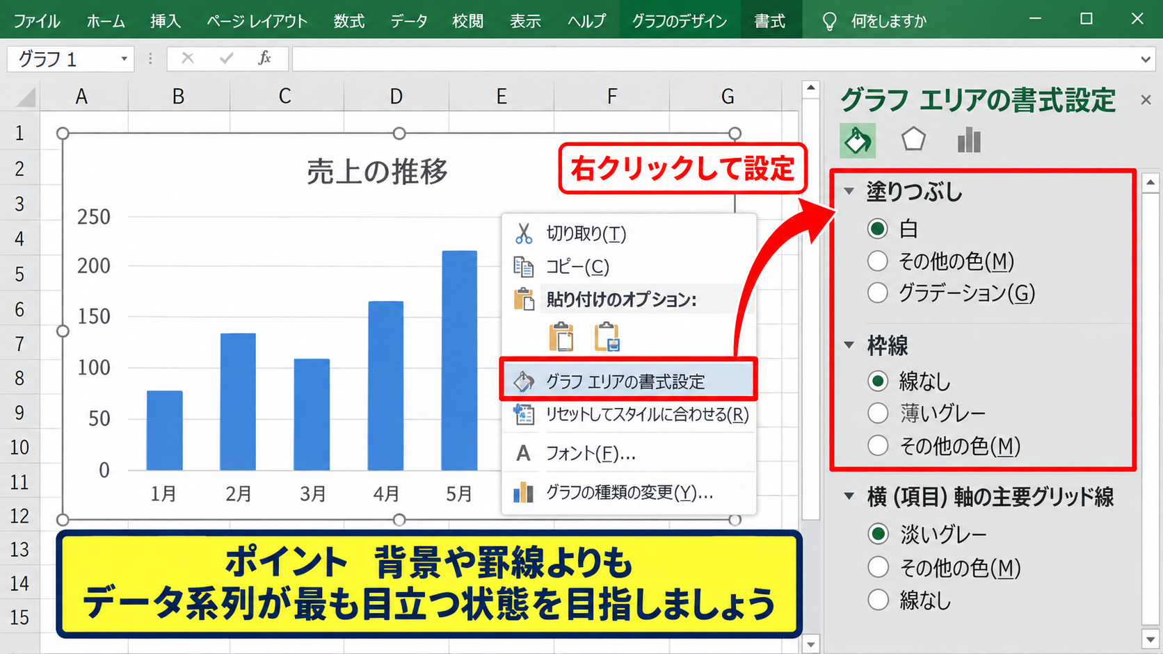Click the format pane scroll down arrow

click(x=1150, y=639)
